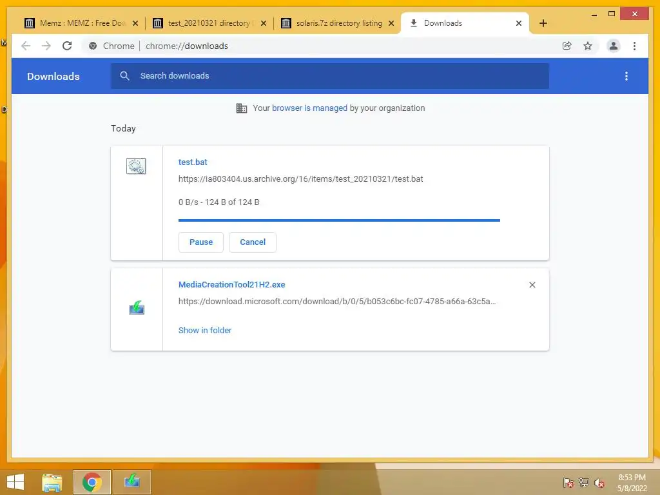Open the Downloads page more actions menu
This screenshot has width=660, height=495.
pyautogui.click(x=626, y=76)
